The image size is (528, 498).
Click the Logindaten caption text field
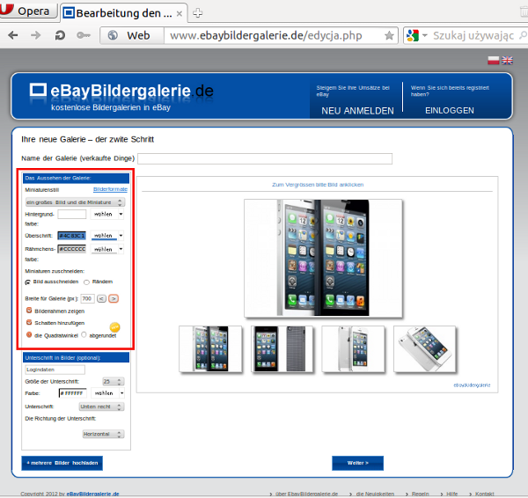click(x=55, y=370)
